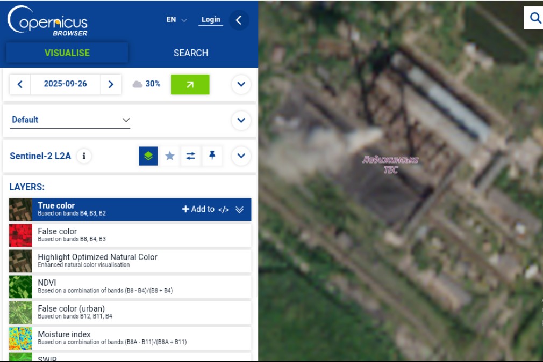The width and height of the screenshot is (543, 362).
Task: Open the compare sliders icon
Action: [191, 156]
